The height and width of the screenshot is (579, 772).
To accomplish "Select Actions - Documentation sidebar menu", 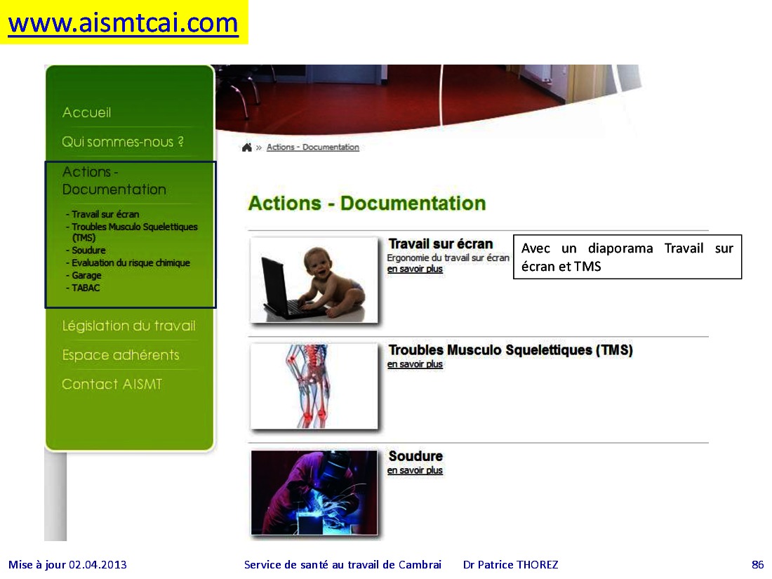I will (114, 180).
